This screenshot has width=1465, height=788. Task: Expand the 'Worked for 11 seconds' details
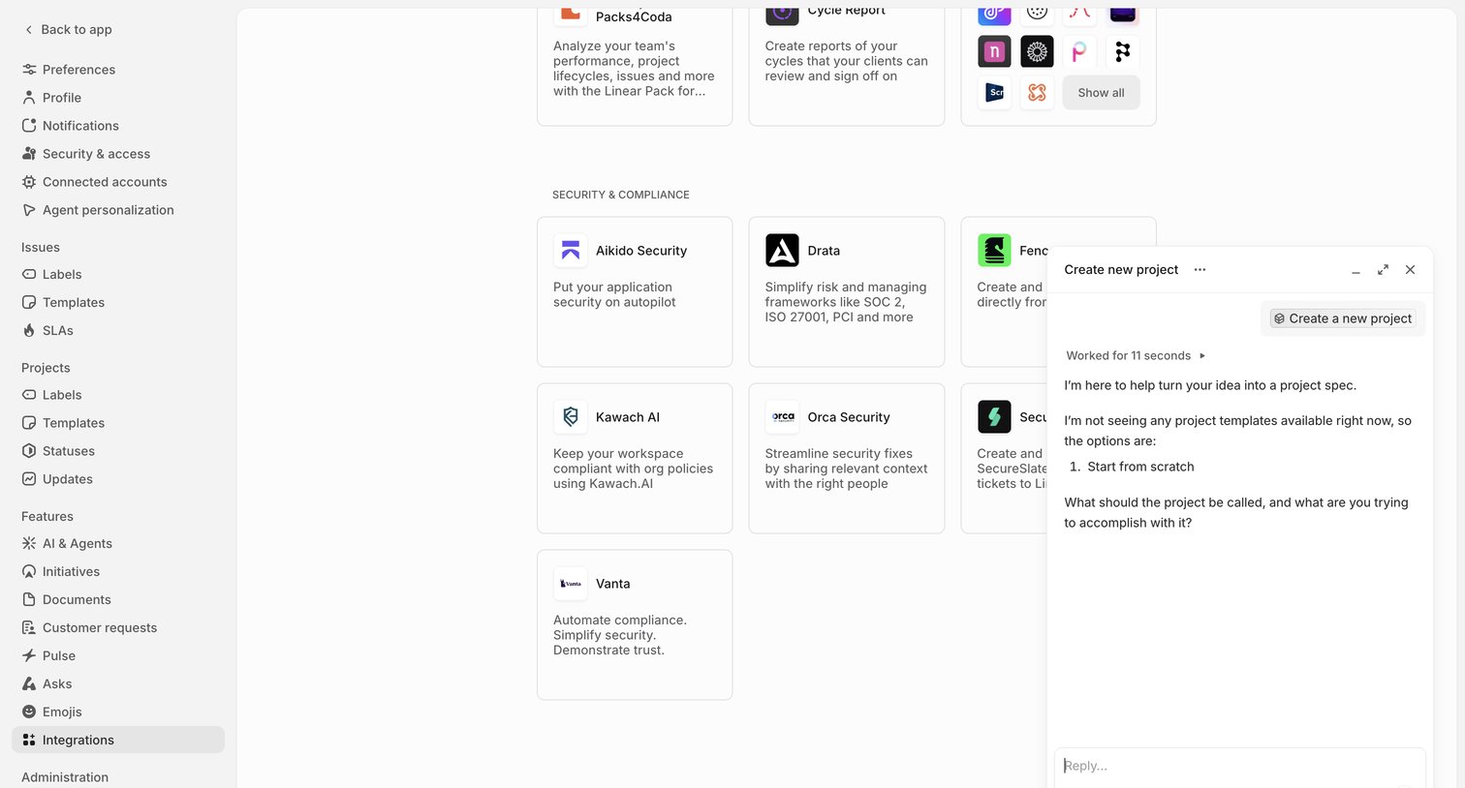click(x=1136, y=356)
